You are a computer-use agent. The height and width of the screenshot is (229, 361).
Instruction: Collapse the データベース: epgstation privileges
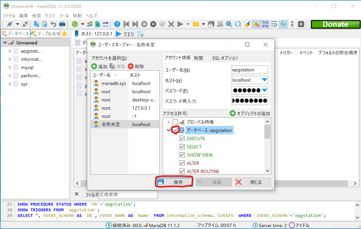pyautogui.click(x=169, y=130)
